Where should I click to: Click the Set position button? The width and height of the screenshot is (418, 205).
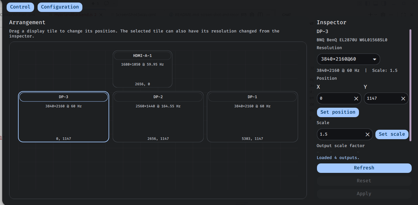338,112
